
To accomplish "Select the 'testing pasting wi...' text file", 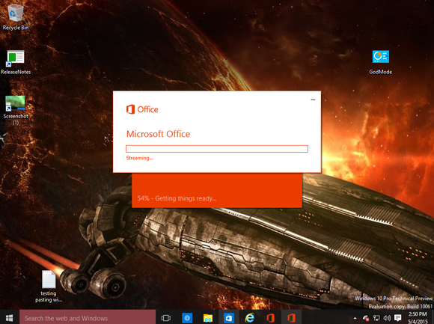I will [x=49, y=287].
